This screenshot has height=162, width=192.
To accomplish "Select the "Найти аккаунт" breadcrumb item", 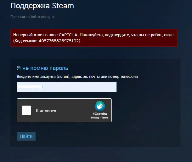I will [42, 17].
